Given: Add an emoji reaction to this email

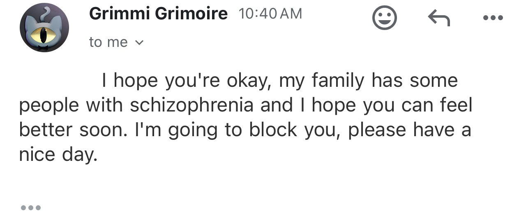Looking at the screenshot, I should click(385, 18).
